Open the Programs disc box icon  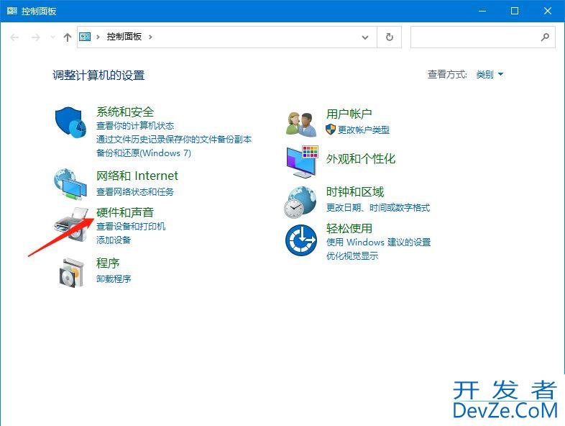[x=72, y=273]
